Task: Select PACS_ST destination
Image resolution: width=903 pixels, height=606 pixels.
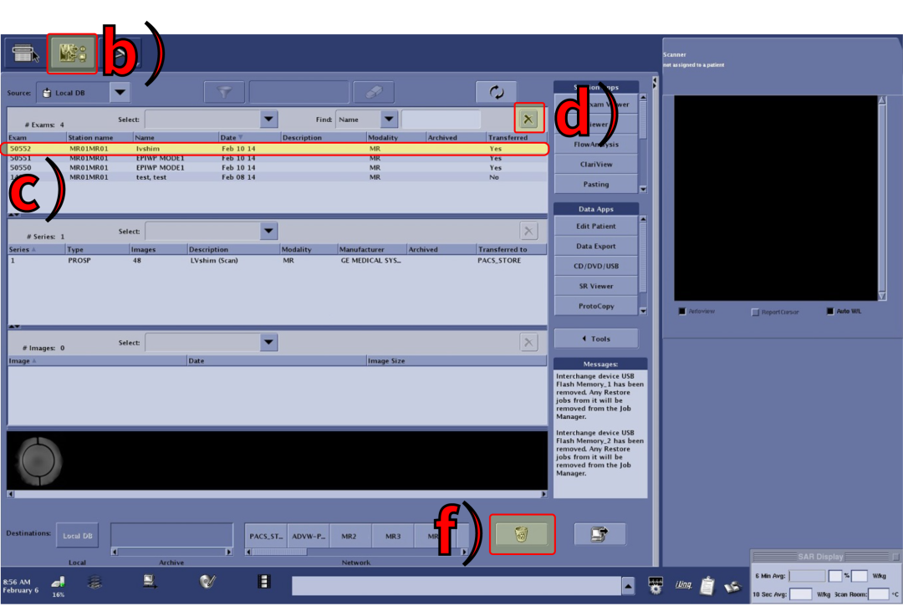Action: [266, 536]
